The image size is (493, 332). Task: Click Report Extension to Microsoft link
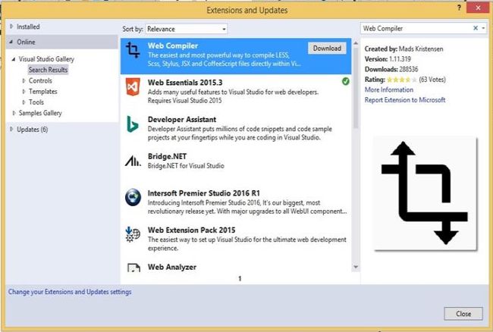[405, 100]
